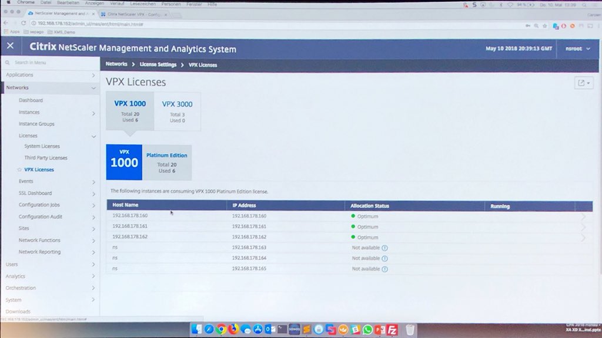Collapse the navigation menu using the X icon
Image resolution: width=602 pixels, height=338 pixels.
click(x=10, y=46)
